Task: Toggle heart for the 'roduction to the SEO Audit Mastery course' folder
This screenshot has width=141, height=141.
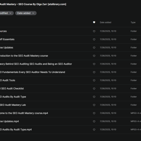Action: tap(94, 56)
